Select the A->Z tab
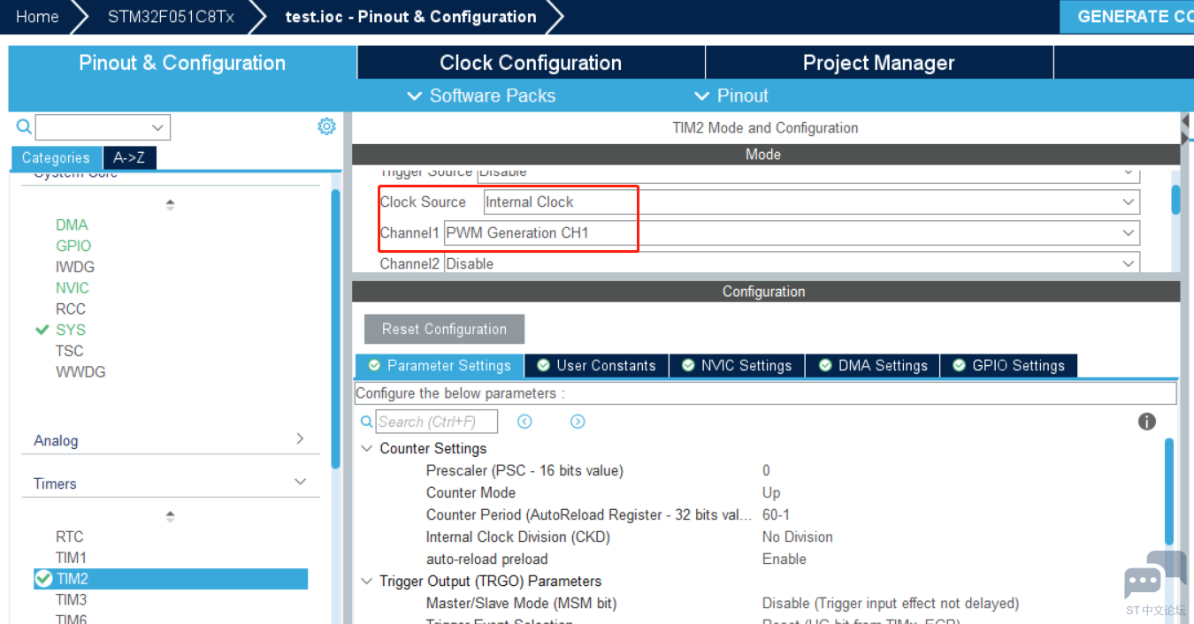Viewport: 1194px width, 624px height. [129, 157]
